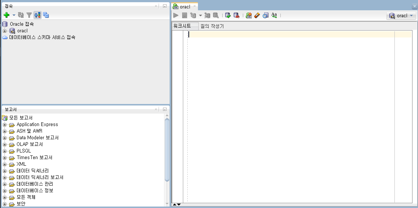Open the SQL history icon
Screen dimensions: 418x208
click(x=266, y=15)
